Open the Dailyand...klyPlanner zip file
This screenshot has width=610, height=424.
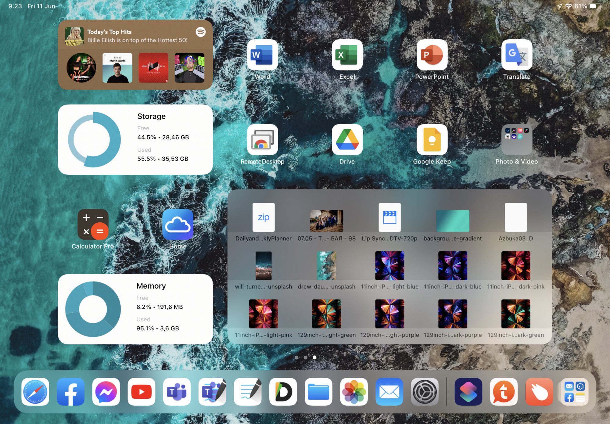pos(264,217)
